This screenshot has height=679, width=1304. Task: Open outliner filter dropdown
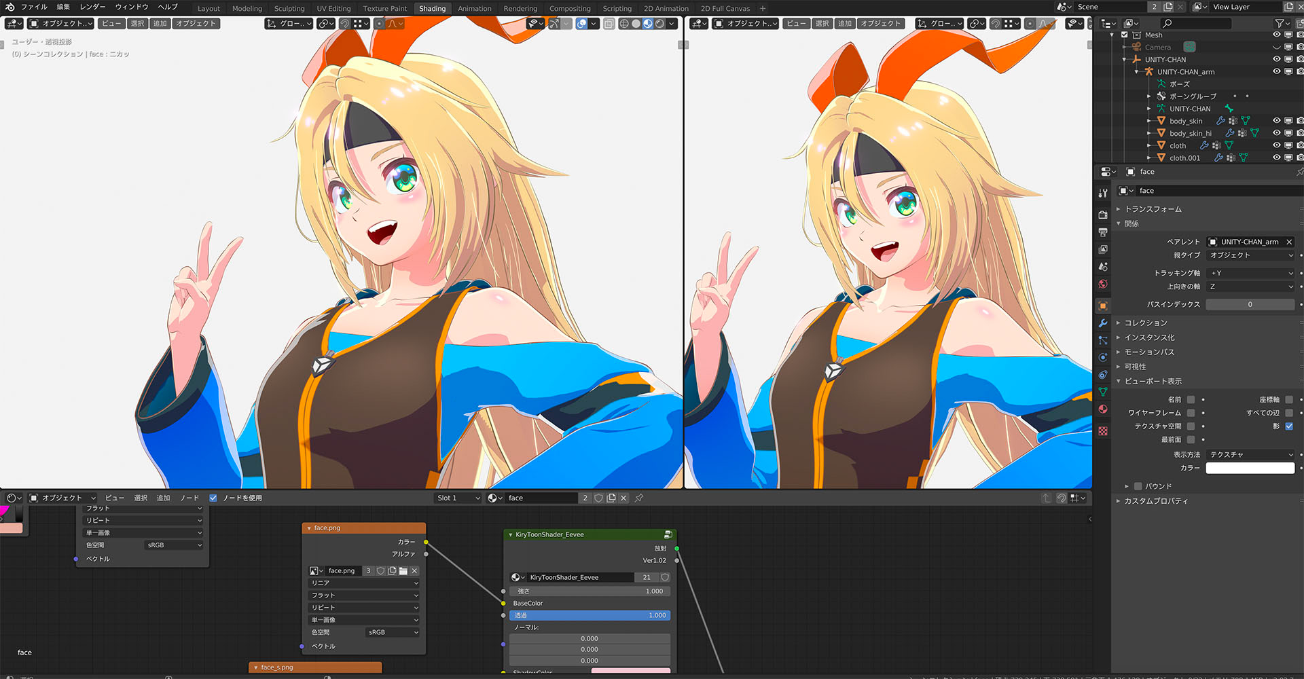(1281, 24)
